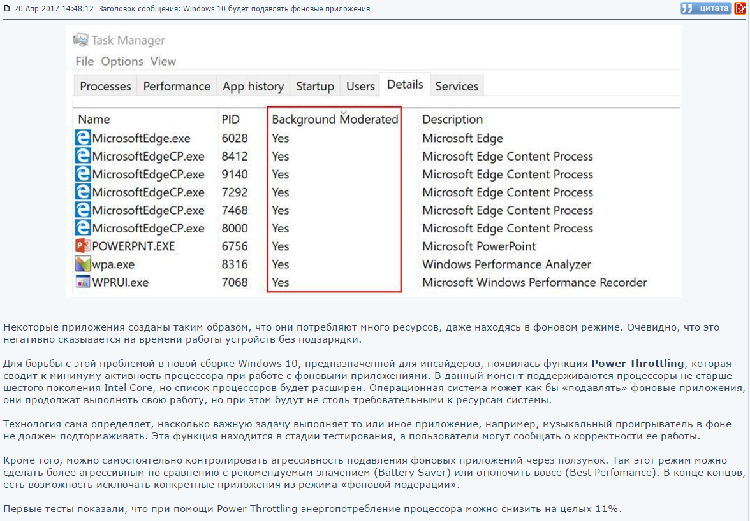750x521 pixels.
Task: Click PID value 6756
Action: click(x=235, y=246)
